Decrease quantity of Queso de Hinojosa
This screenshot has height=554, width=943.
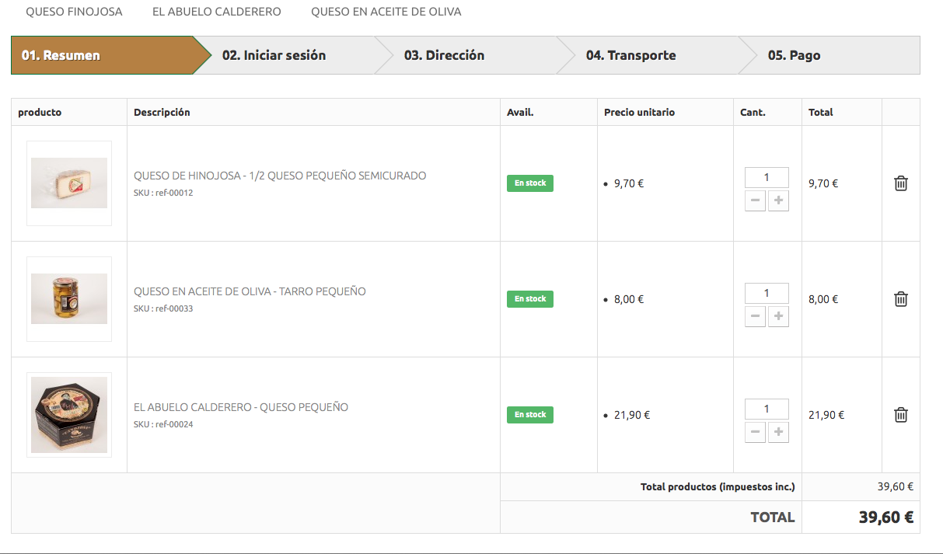coord(755,201)
